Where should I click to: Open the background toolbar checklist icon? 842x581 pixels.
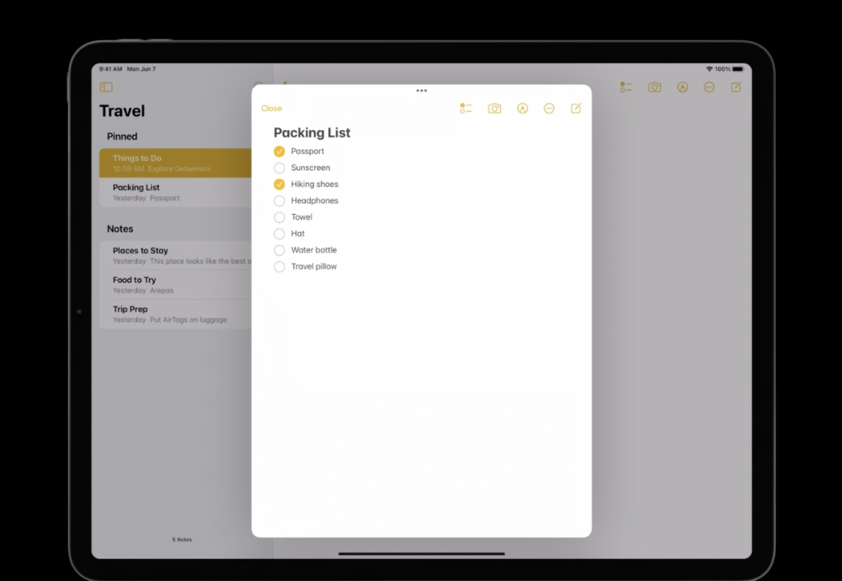tap(626, 87)
